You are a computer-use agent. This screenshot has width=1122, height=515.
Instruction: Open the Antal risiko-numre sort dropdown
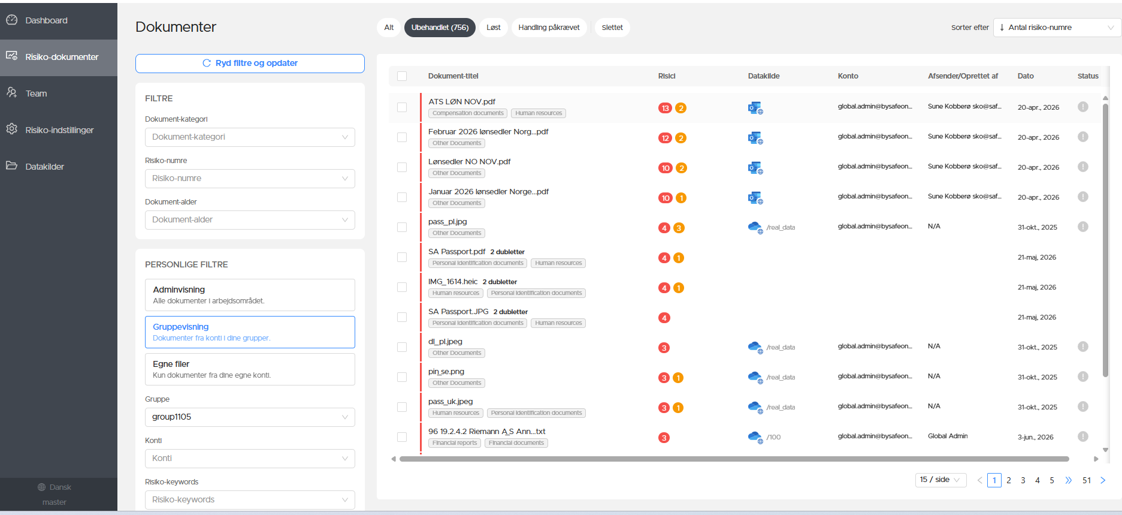[1057, 28]
